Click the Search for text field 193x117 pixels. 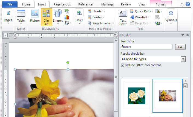coord(146,47)
